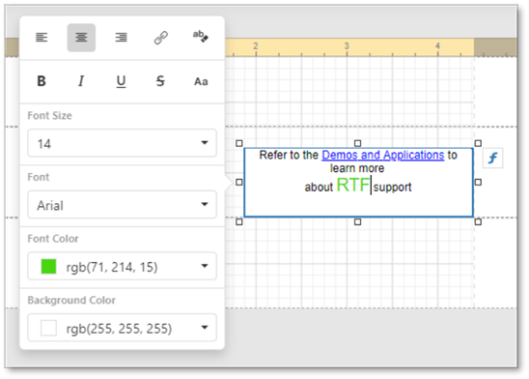Toggle center text alignment
Screen dimensions: 529x379
[x=81, y=38]
